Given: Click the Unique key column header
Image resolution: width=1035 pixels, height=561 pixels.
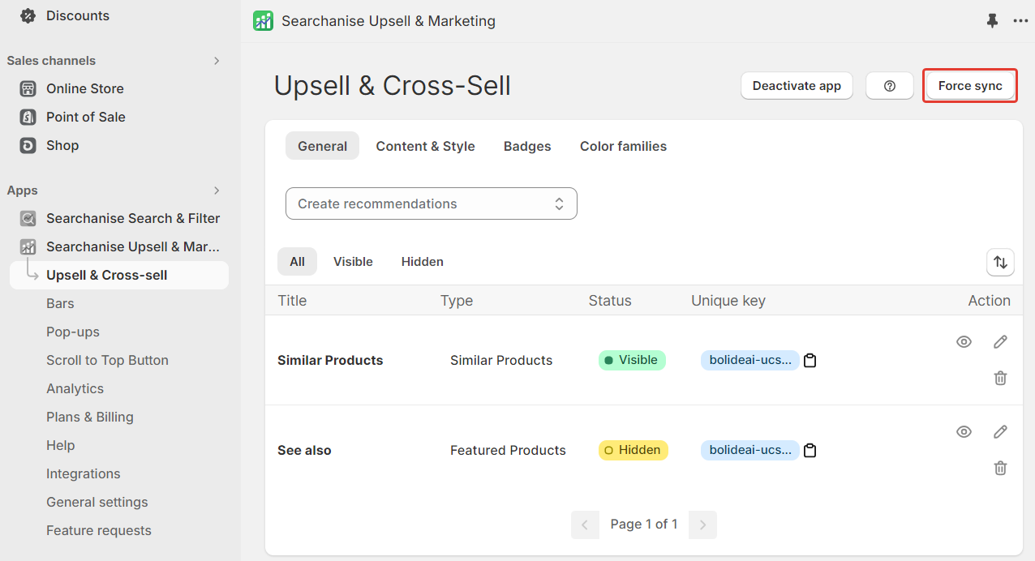Looking at the screenshot, I should coord(728,301).
